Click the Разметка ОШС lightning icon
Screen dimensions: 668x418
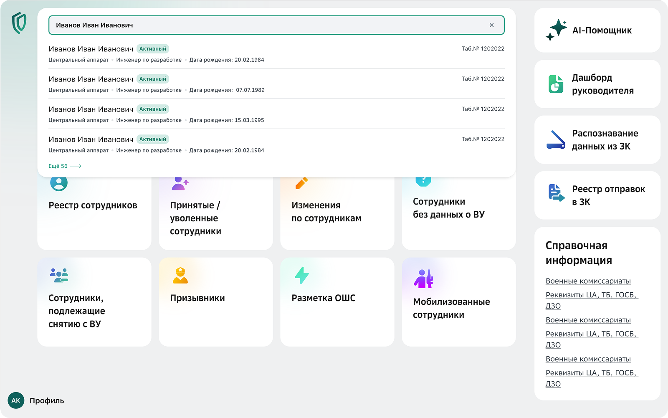(x=301, y=276)
